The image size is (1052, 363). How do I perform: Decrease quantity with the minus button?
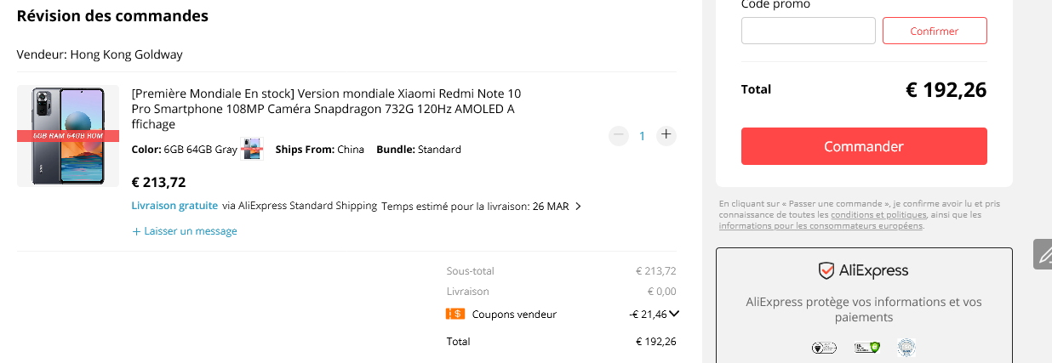[619, 135]
